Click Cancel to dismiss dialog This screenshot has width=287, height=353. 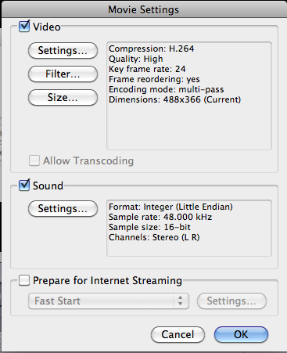178,334
